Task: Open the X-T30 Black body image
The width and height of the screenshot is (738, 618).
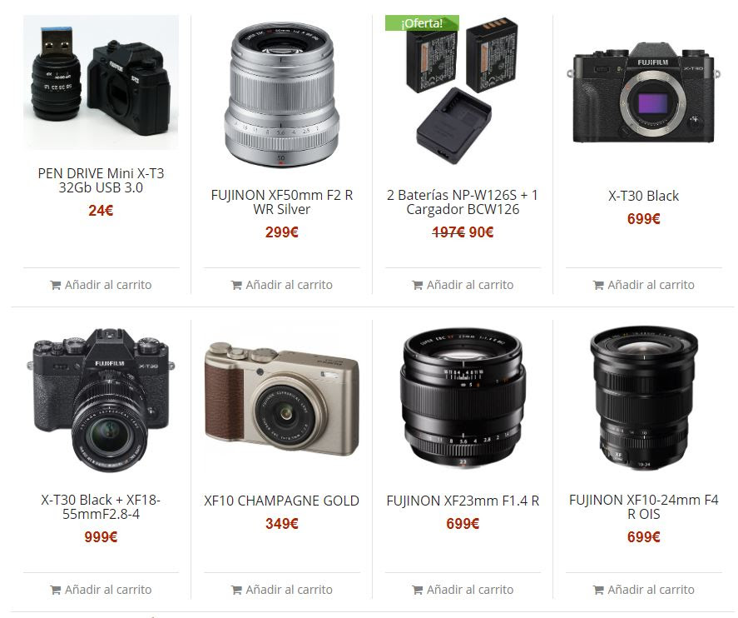Action: (643, 93)
